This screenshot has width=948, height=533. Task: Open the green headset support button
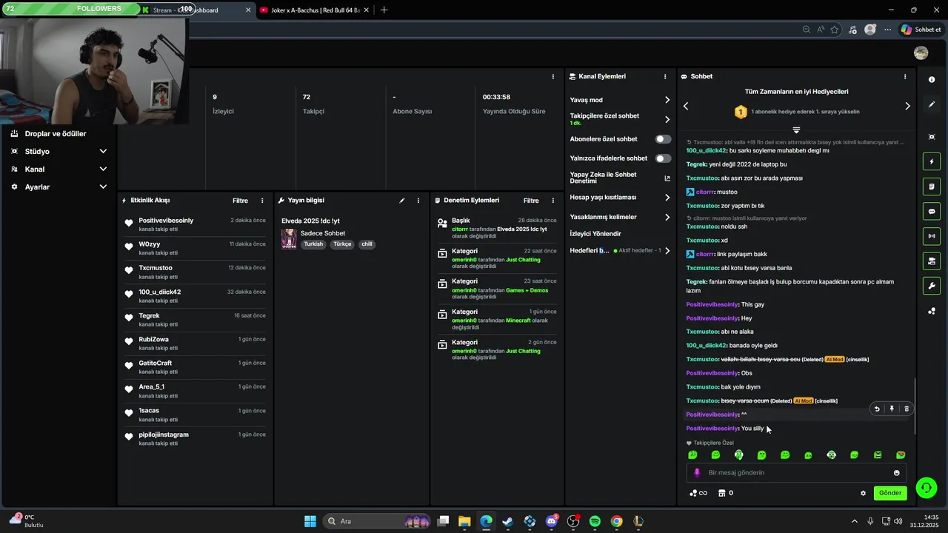(x=926, y=487)
